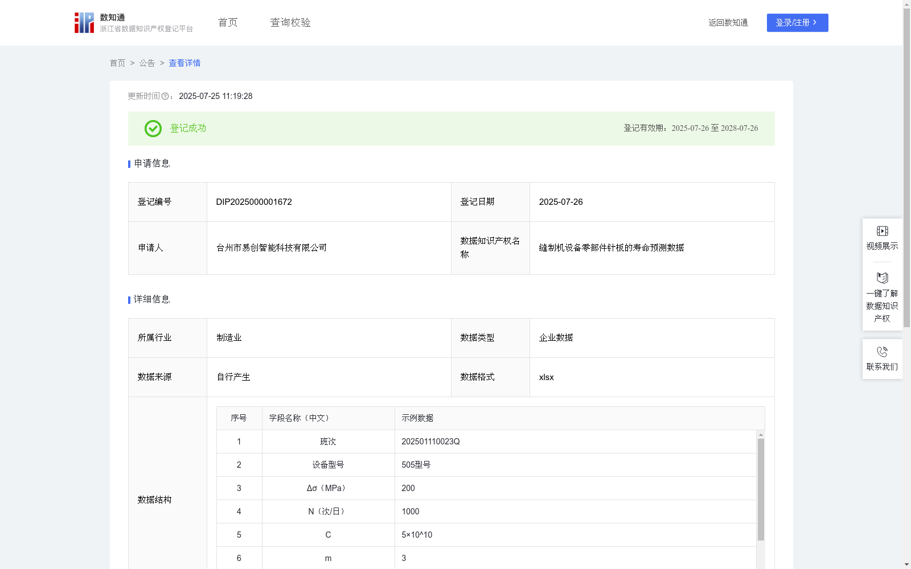The height and width of the screenshot is (569, 911).
Task: Select the 登记有效期 date range text
Action: point(691,129)
